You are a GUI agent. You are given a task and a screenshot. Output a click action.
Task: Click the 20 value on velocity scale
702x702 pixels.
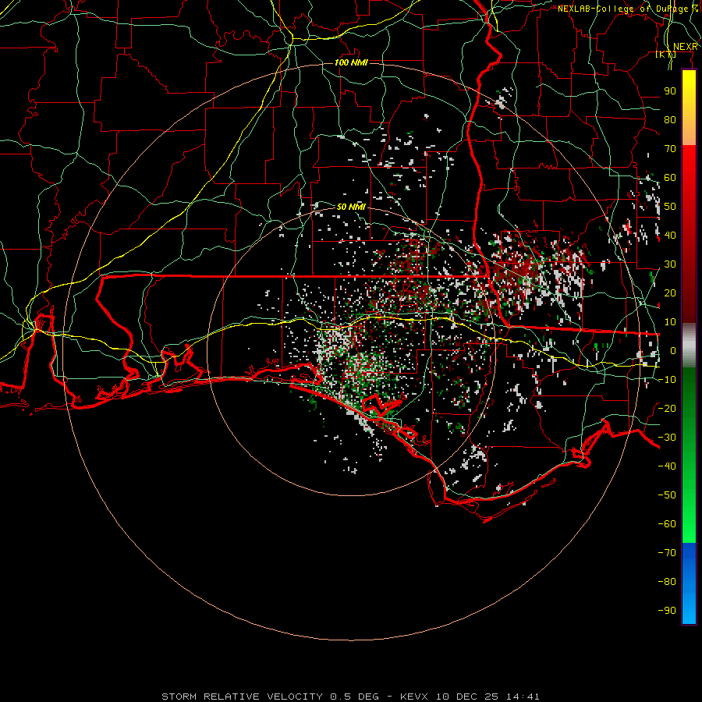tap(670, 292)
